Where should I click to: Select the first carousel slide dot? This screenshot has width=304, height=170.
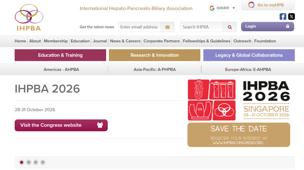pos(22,162)
